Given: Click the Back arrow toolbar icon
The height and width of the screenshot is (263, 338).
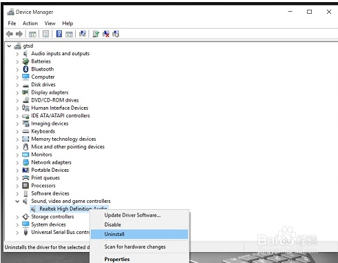Looking at the screenshot, I should coord(10,34).
